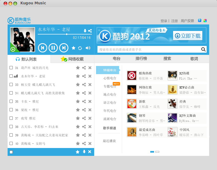
Task: Select the 电台 tab
Action: click(117, 59)
